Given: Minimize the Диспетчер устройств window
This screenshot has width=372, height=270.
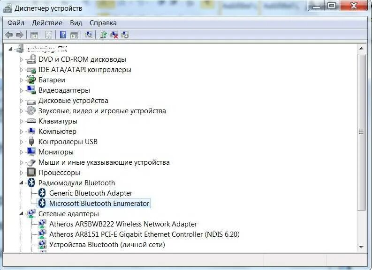Looking at the screenshot, I should [316, 6].
